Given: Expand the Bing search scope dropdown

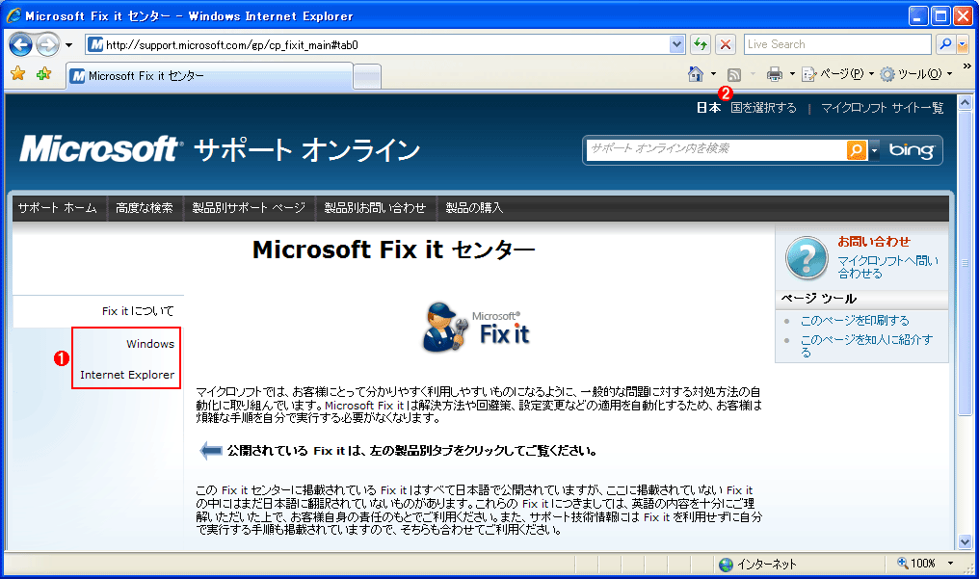Looking at the screenshot, I should point(874,150).
